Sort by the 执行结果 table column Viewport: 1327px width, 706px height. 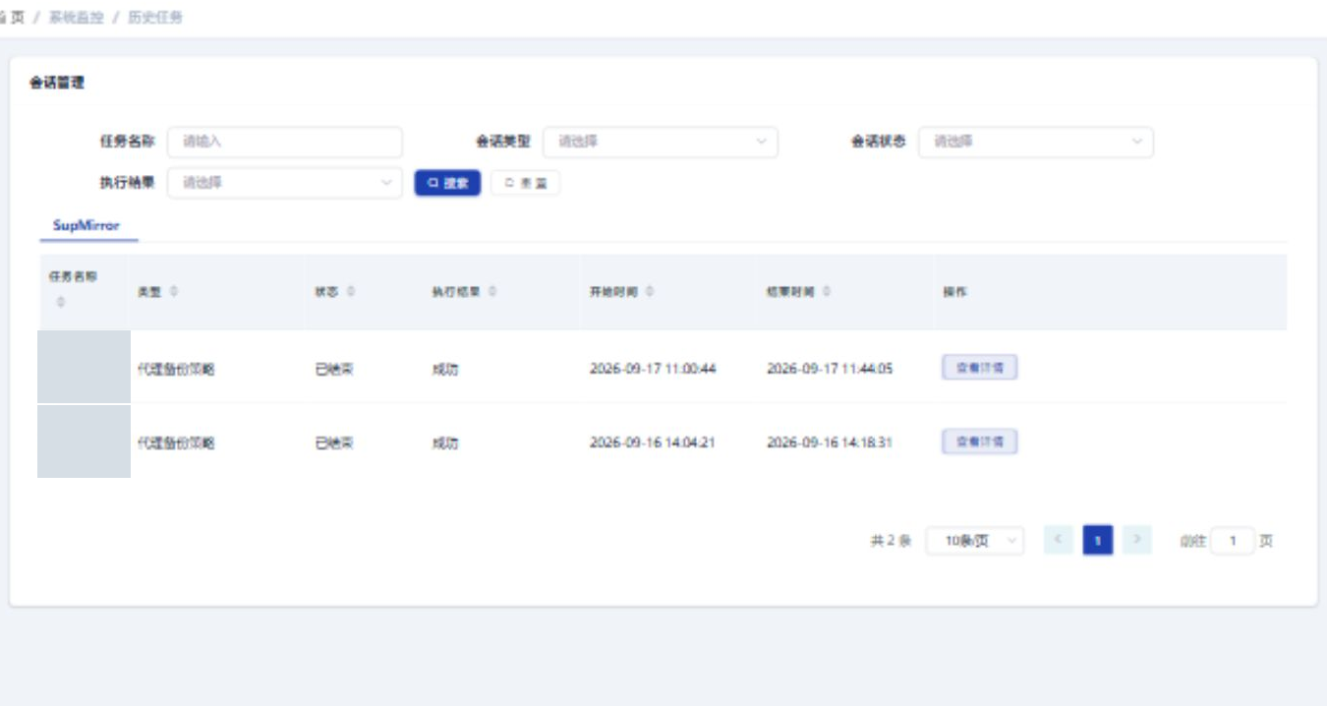[x=492, y=291]
